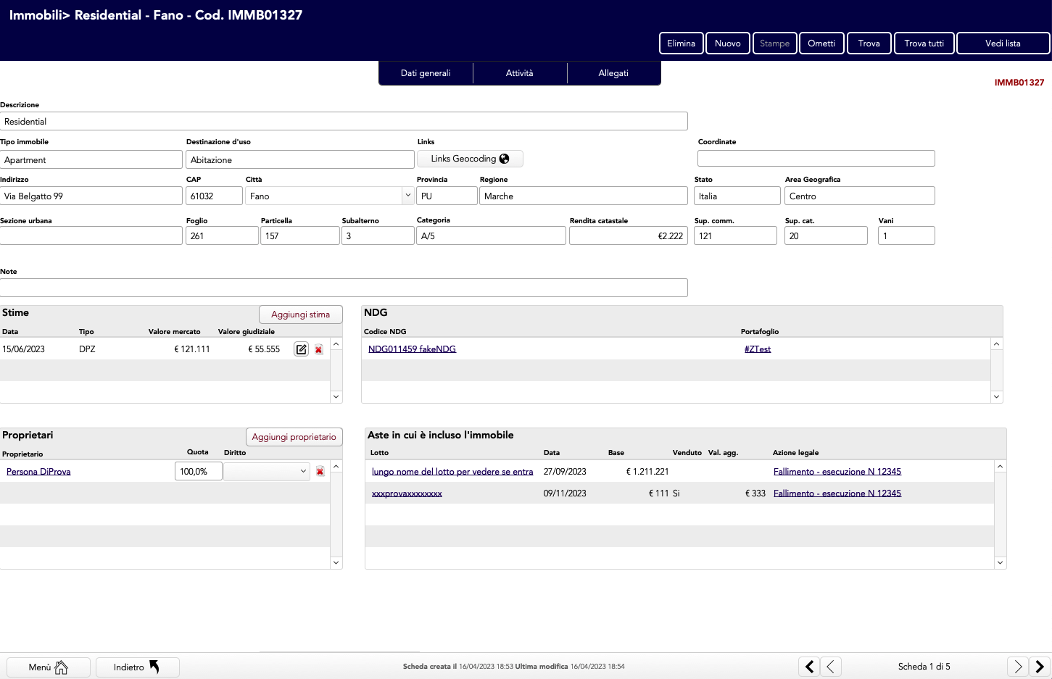Delete the 15/06/2023 estimate with red X
Viewport: 1052px width, 679px height.
pos(319,349)
